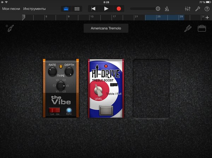Toggle the Hi-Drive Treble/Full switch

coord(113,85)
